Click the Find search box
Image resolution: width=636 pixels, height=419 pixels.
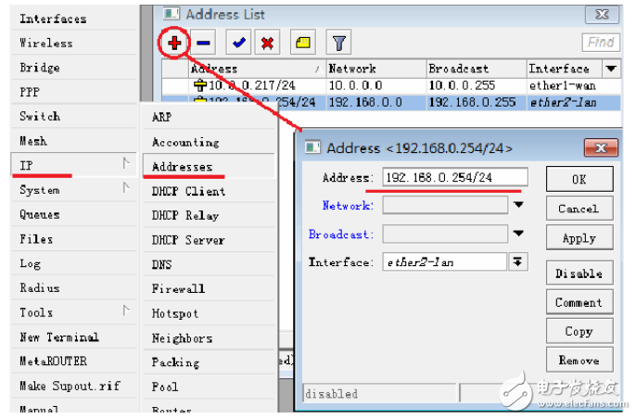point(601,43)
